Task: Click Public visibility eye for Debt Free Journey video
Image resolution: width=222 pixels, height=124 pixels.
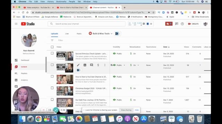Action: pyautogui.click(x=114, y=100)
